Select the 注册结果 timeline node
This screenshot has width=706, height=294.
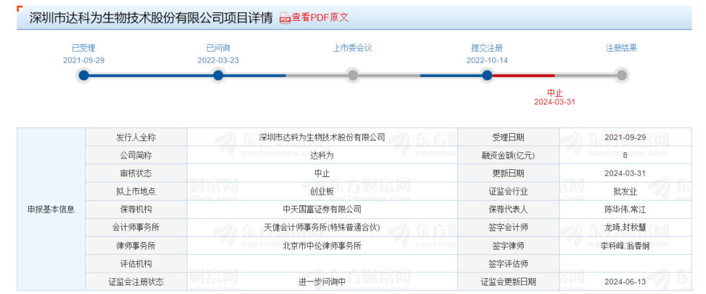622,75
